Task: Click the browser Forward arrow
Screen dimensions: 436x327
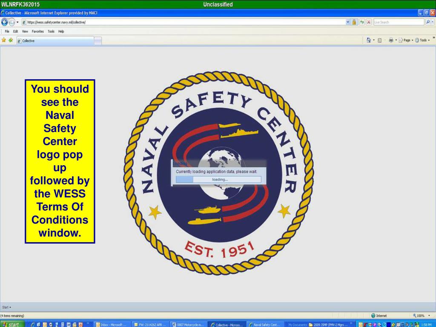Action: click(x=11, y=22)
